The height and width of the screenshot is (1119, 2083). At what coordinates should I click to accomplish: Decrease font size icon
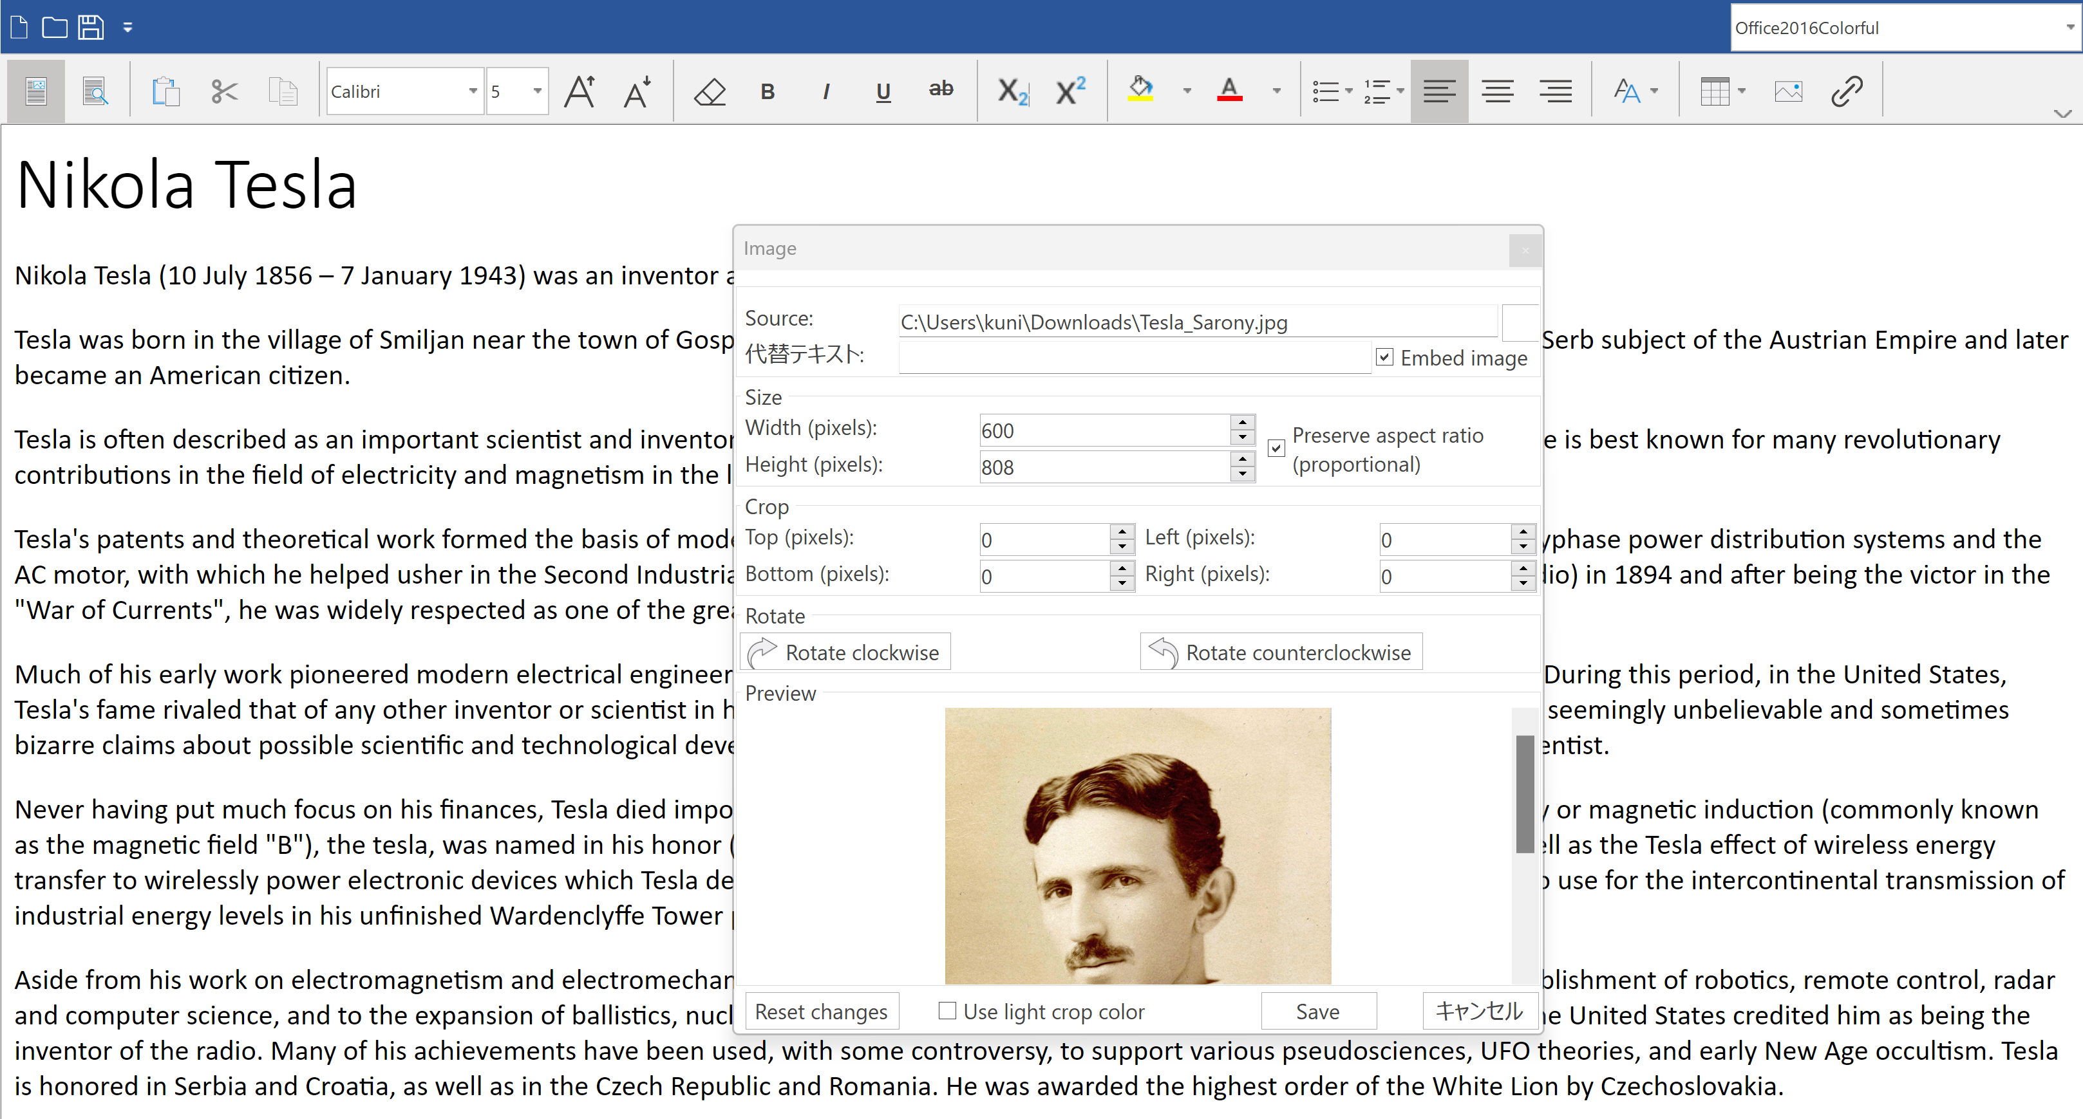638,91
